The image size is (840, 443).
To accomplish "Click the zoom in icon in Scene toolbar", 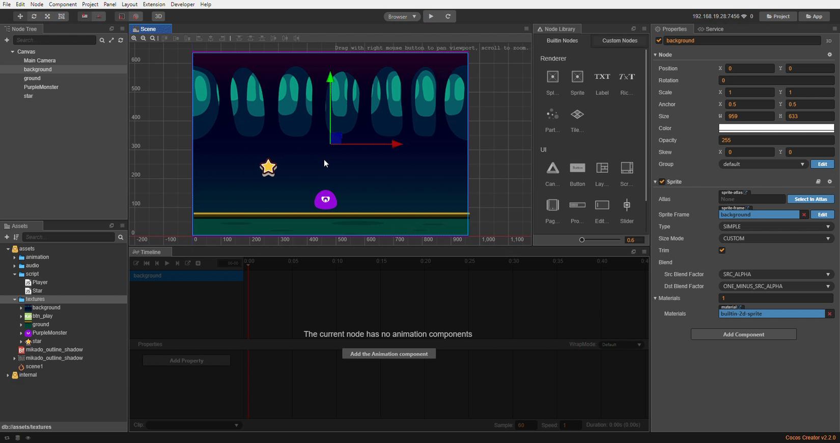I will tap(134, 38).
